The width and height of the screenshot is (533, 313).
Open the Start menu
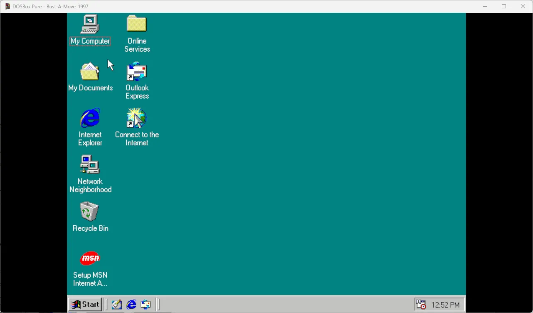[85, 304]
